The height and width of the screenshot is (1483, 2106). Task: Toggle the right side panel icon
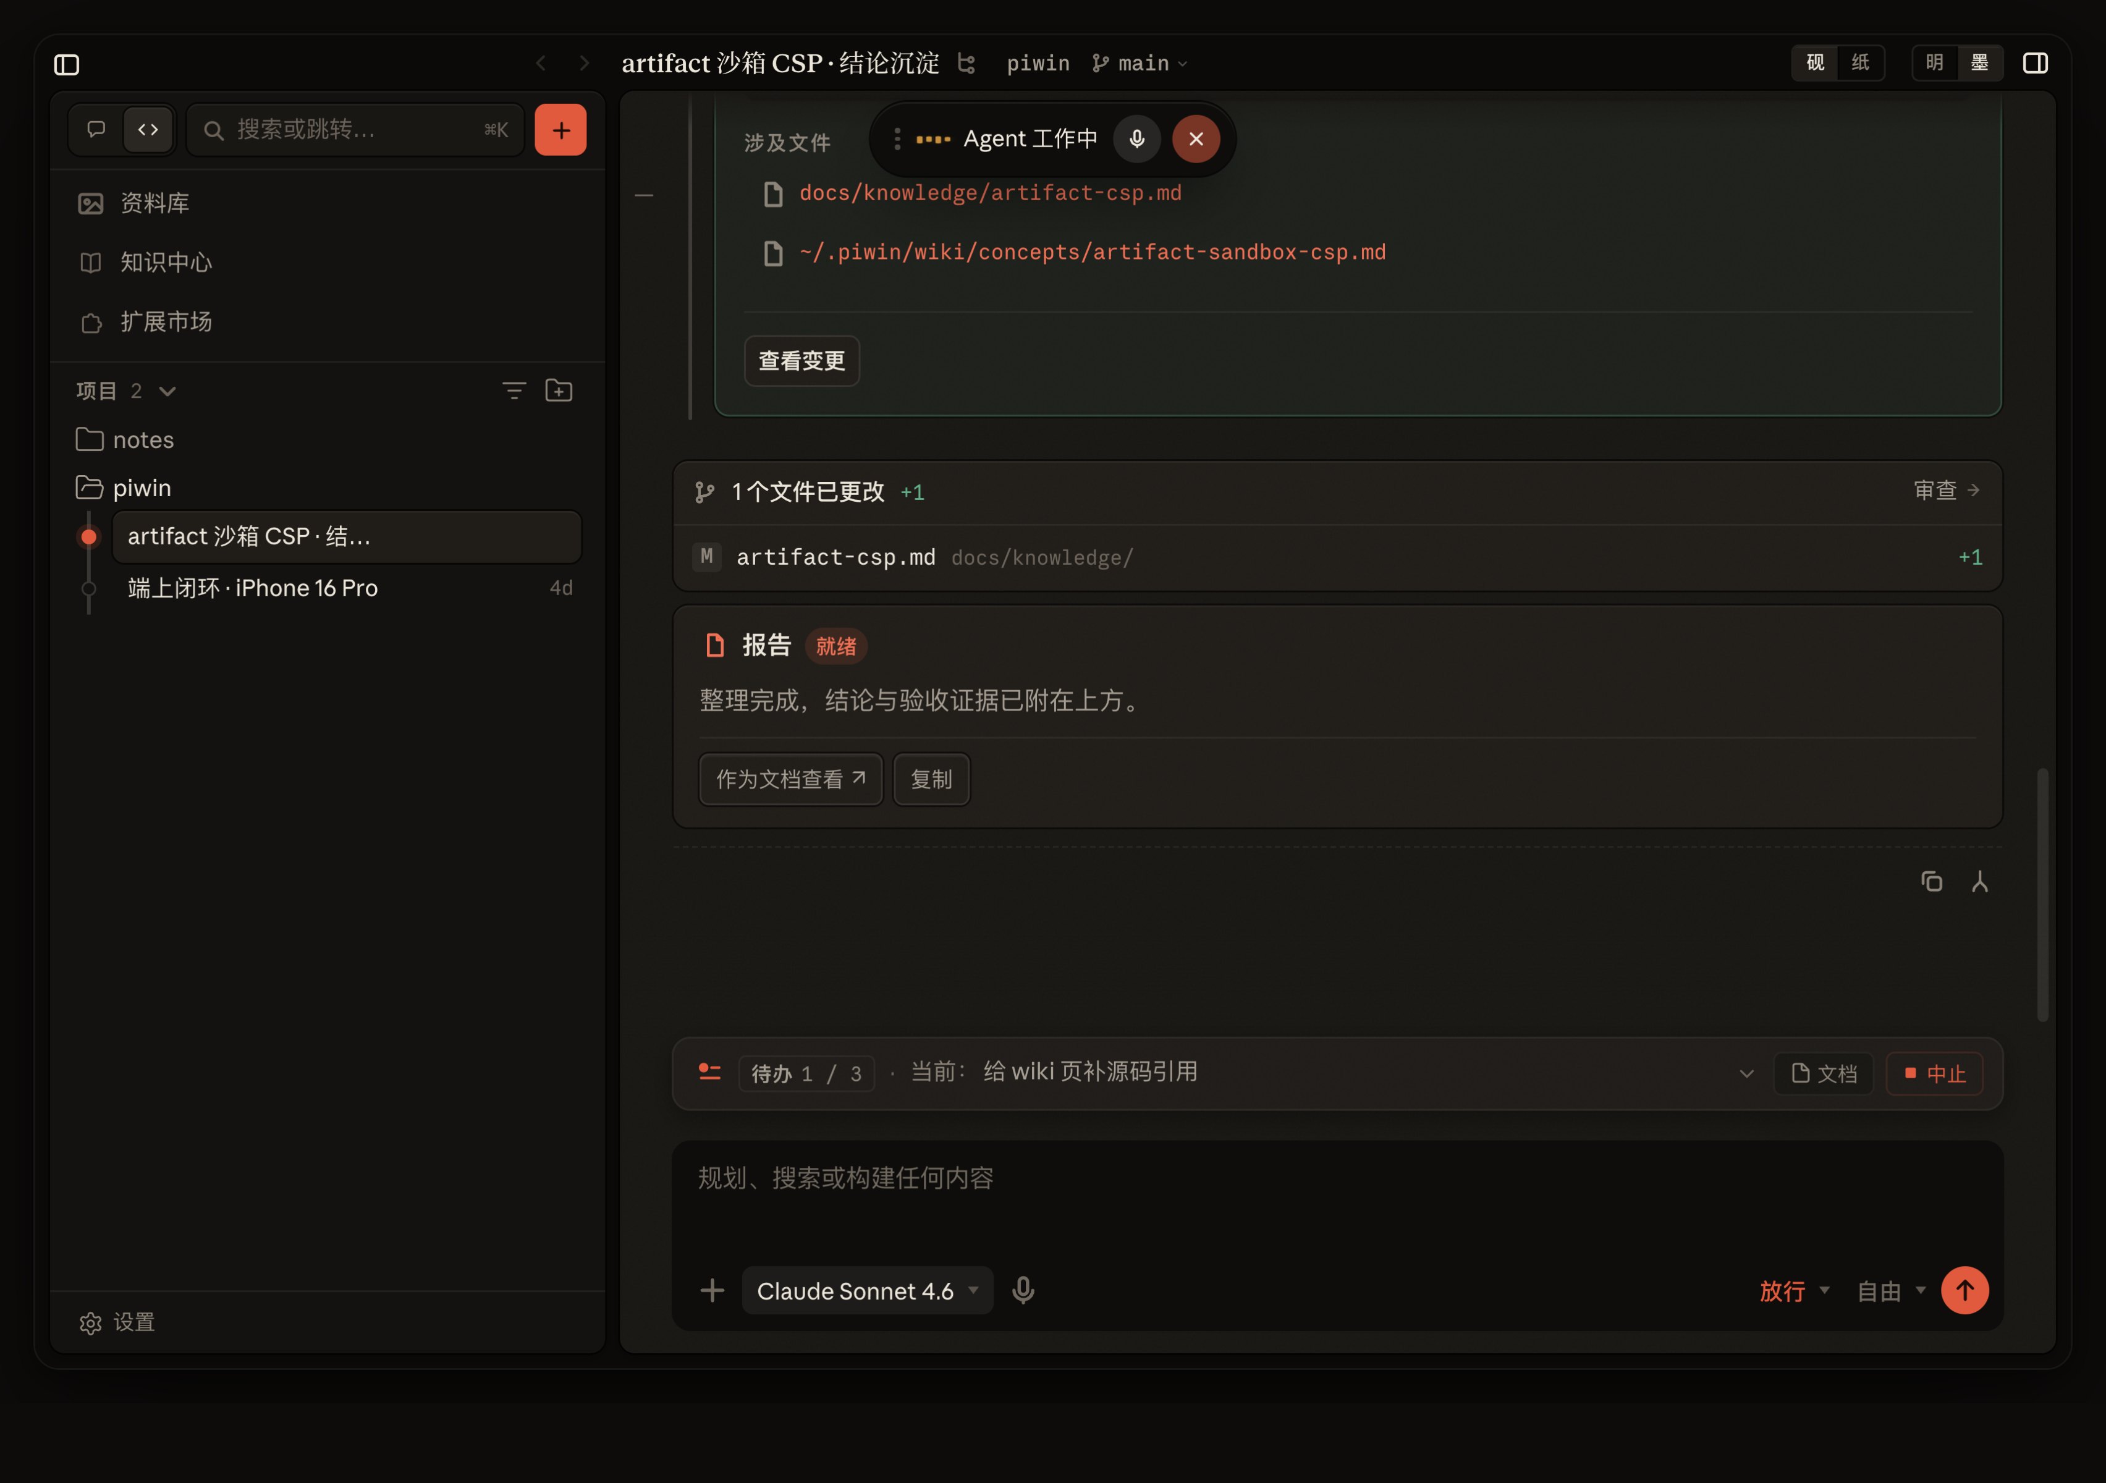[x=2036, y=63]
